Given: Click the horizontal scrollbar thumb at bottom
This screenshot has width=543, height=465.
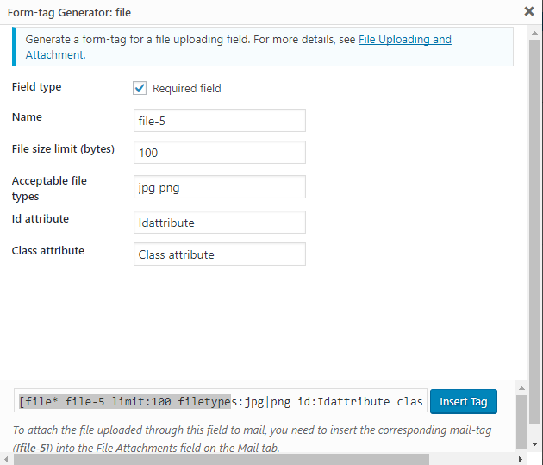Looking at the screenshot, I should point(259,458).
